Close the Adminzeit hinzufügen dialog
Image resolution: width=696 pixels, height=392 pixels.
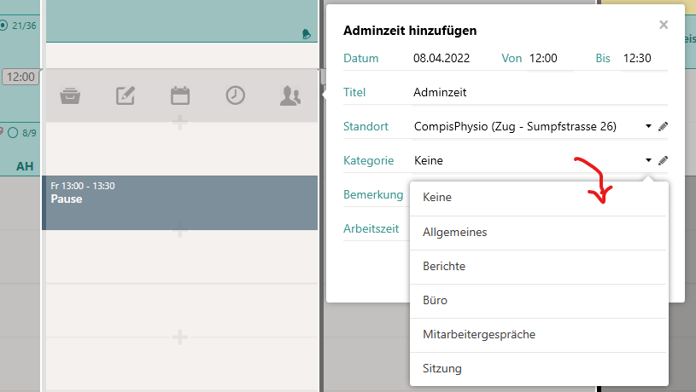click(x=664, y=25)
